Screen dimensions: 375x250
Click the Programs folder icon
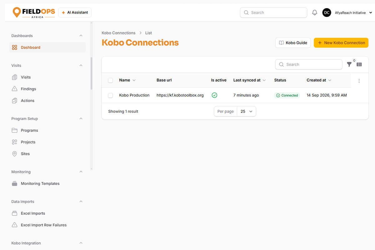coord(15,130)
